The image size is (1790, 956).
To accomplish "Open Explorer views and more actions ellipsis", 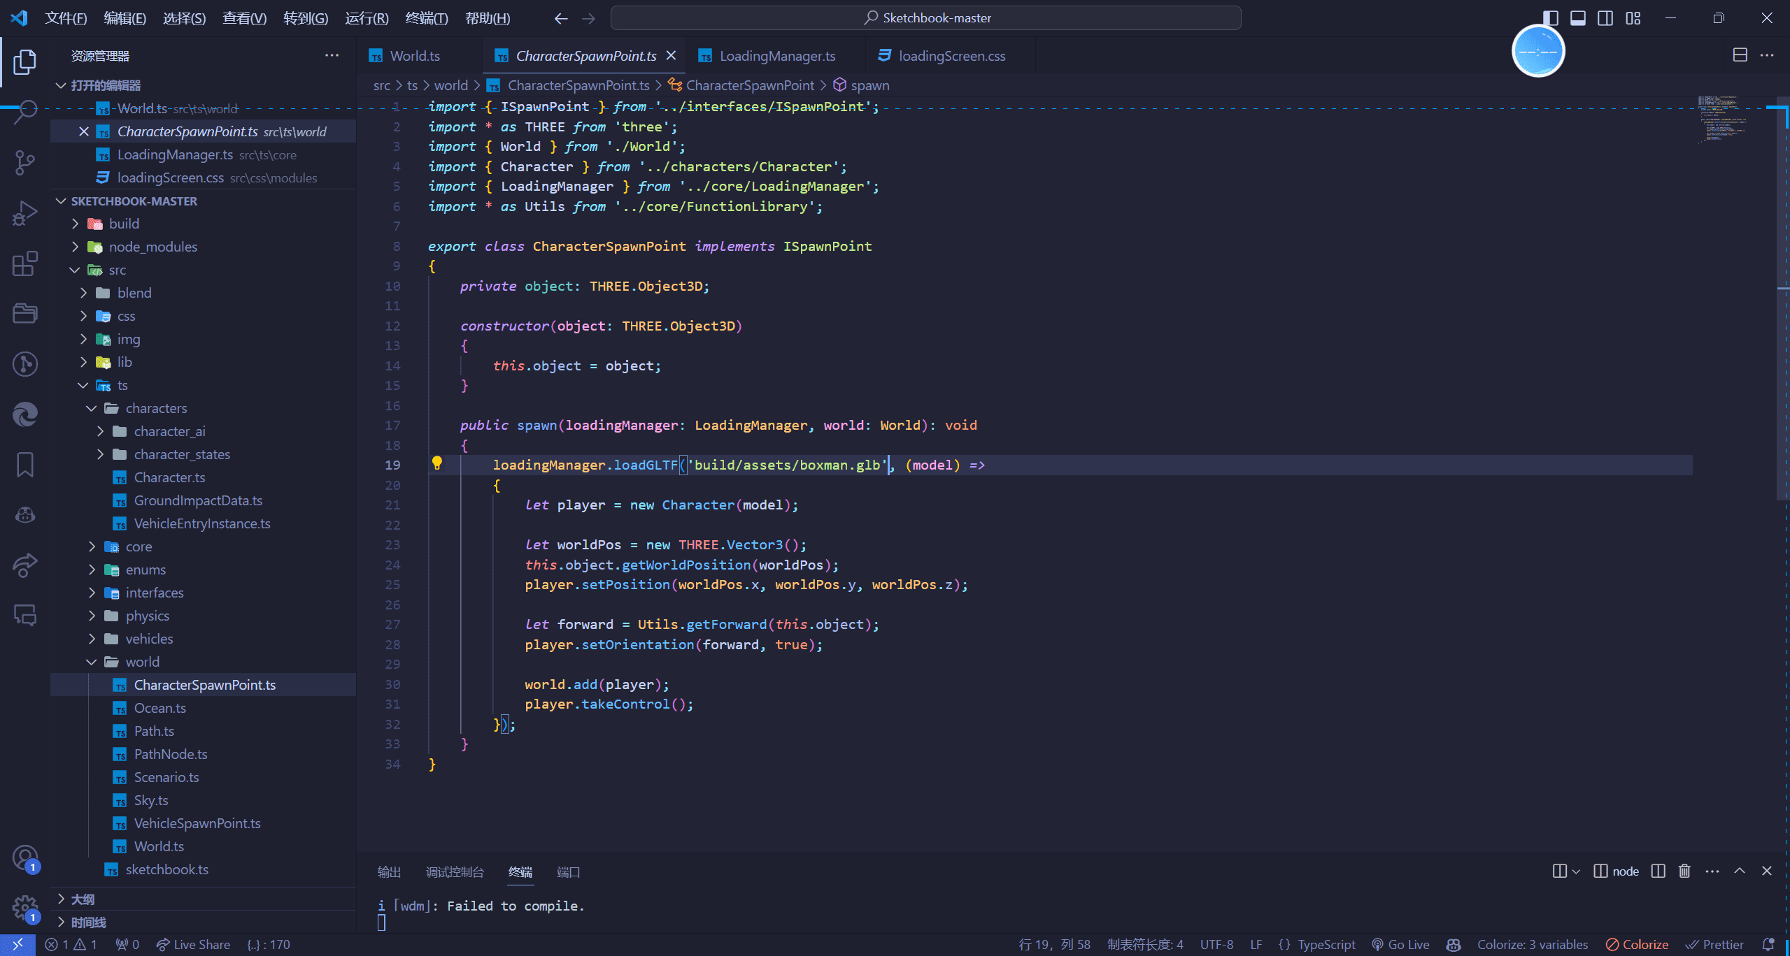I will 332,55.
